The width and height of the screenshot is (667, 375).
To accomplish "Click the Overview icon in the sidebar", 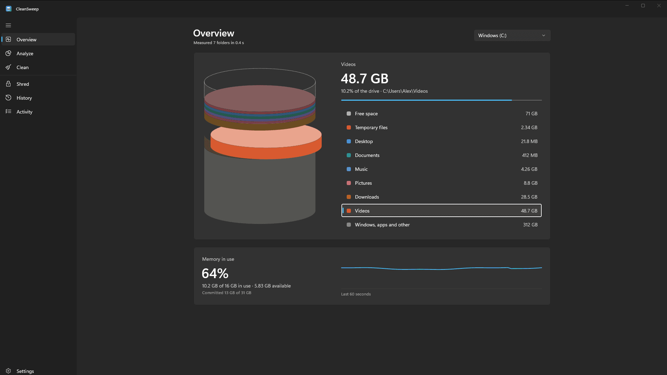I will 8,39.
